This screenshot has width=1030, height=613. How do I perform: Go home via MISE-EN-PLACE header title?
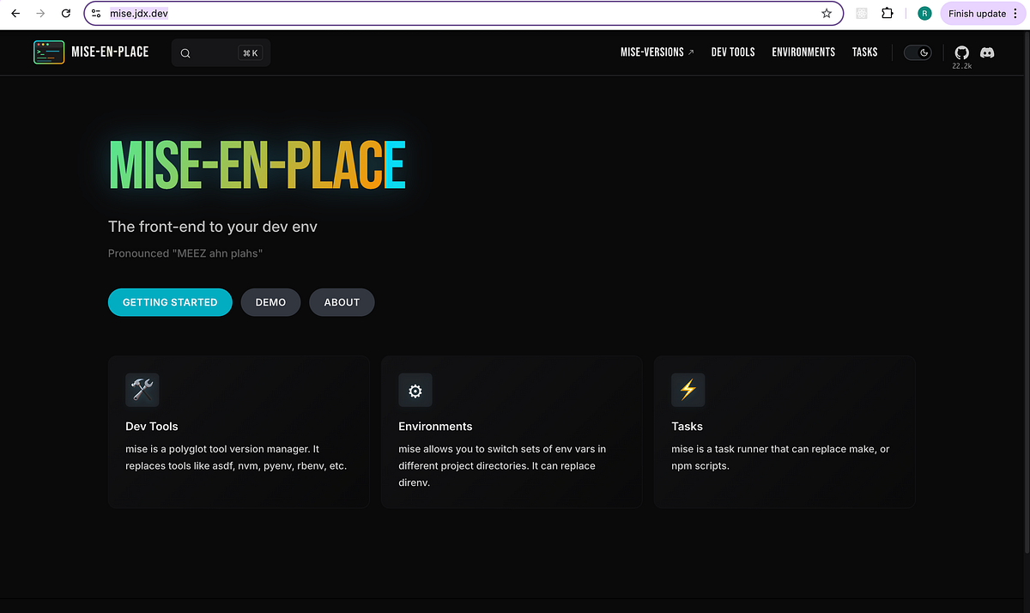point(110,52)
